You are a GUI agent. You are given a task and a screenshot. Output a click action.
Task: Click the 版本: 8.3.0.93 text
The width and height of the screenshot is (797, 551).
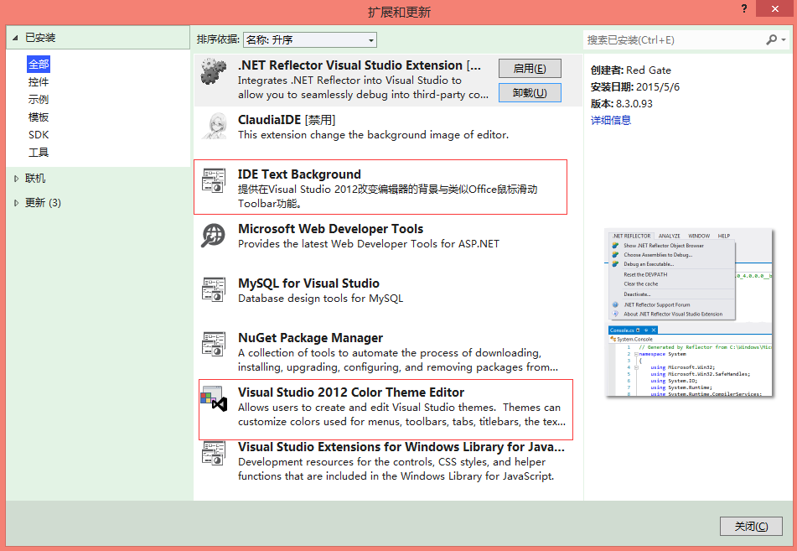(x=622, y=104)
